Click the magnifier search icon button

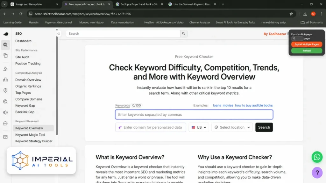pyautogui.click(x=184, y=34)
